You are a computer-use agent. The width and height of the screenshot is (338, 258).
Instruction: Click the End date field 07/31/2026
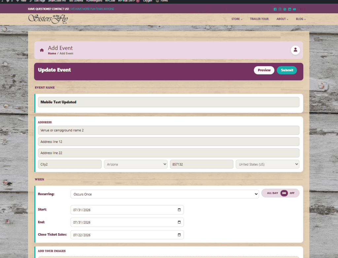(x=127, y=222)
